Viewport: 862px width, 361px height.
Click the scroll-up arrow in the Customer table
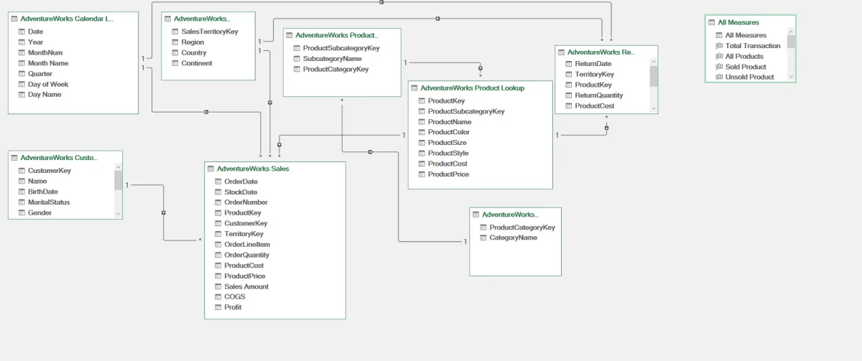[119, 167]
